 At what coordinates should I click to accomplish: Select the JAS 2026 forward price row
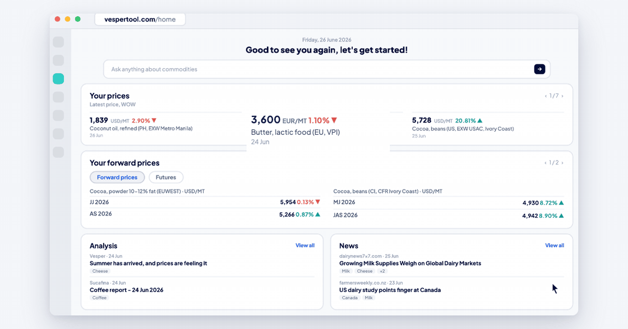tap(449, 215)
